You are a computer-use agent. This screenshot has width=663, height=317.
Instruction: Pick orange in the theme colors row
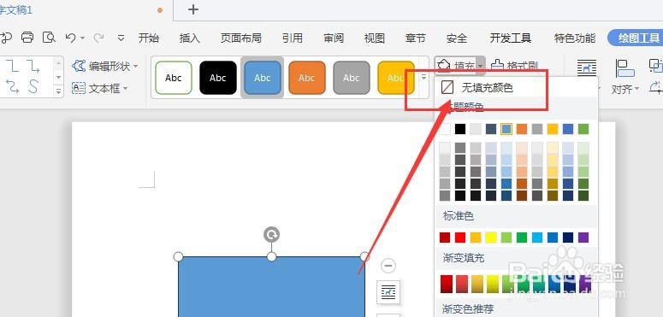522,129
